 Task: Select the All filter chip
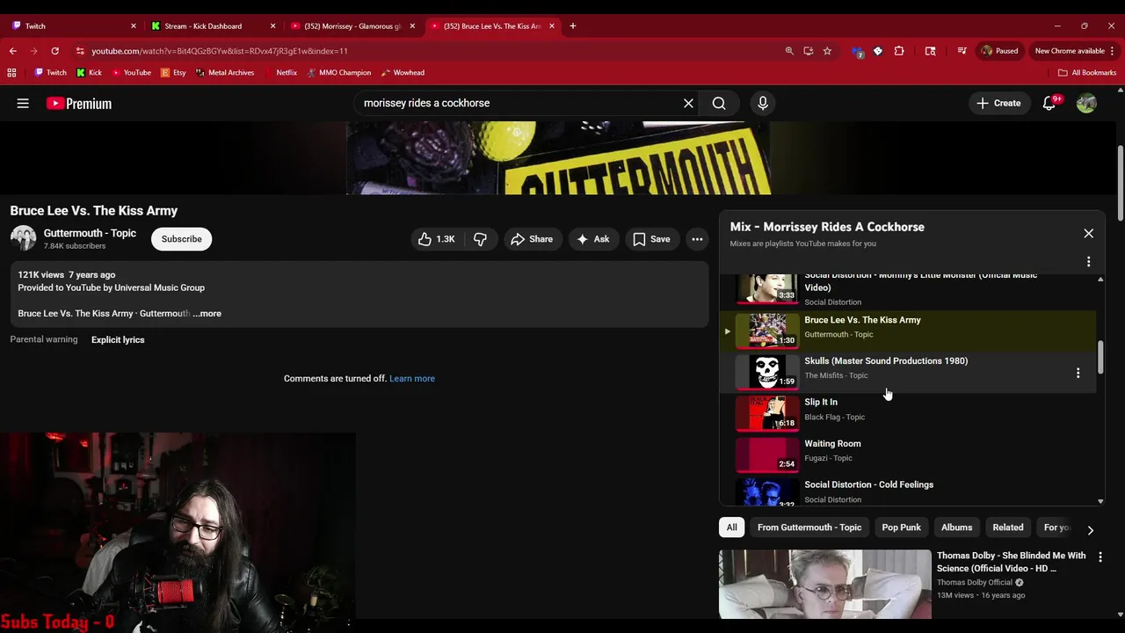point(731,527)
